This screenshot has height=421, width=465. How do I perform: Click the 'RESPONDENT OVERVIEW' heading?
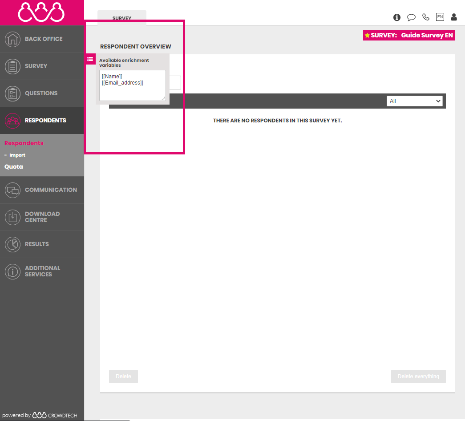pyautogui.click(x=136, y=47)
